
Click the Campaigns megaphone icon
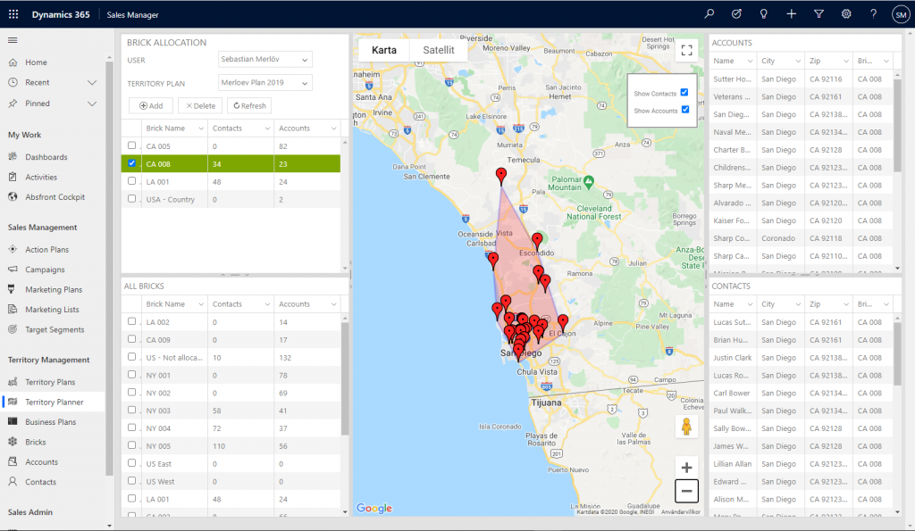tap(13, 270)
